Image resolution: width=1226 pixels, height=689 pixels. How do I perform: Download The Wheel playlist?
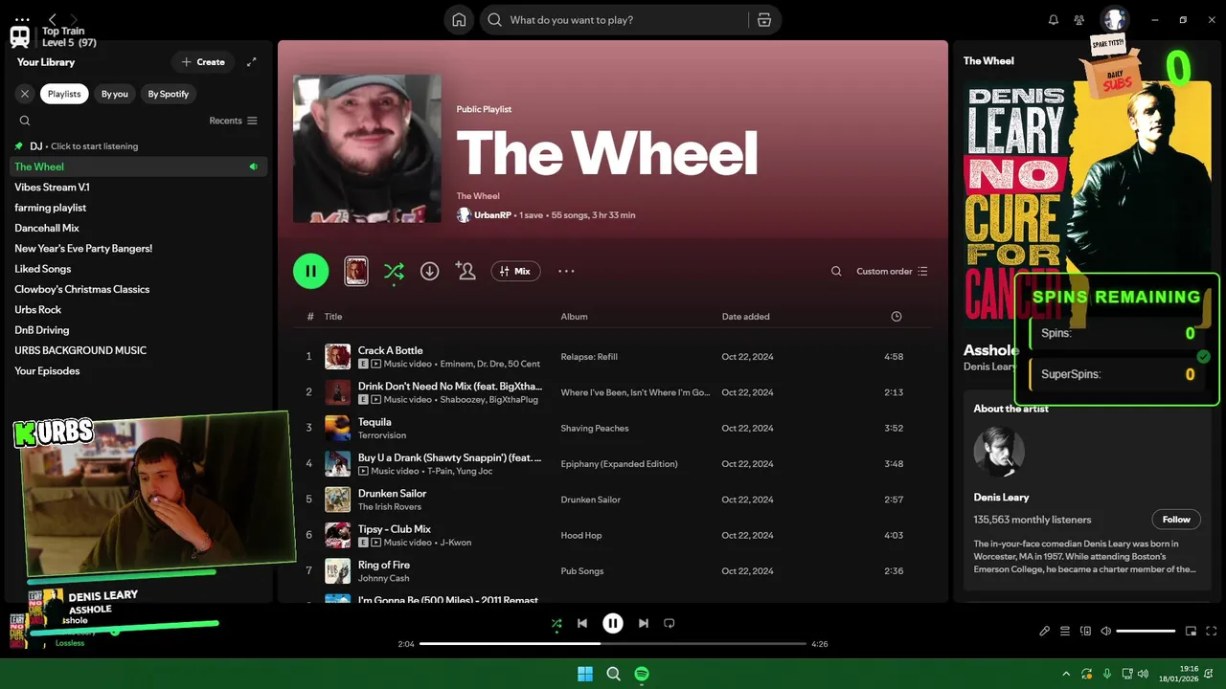tap(430, 271)
